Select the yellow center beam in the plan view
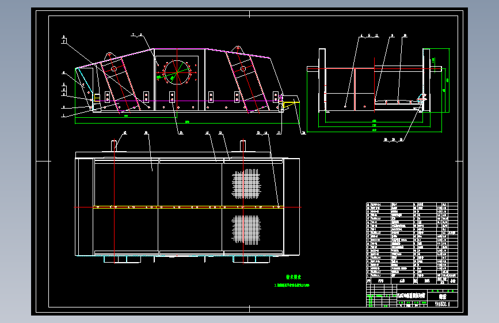Image resolution: width=499 pixels, height=323 pixels. (x=188, y=207)
